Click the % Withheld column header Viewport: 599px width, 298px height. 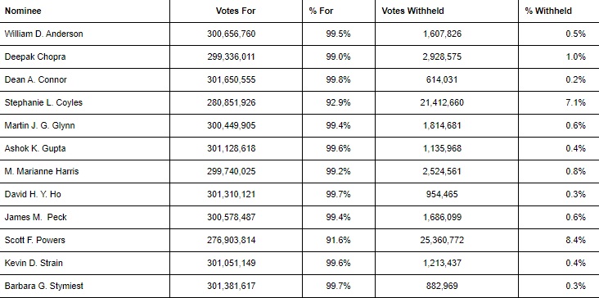click(x=548, y=11)
